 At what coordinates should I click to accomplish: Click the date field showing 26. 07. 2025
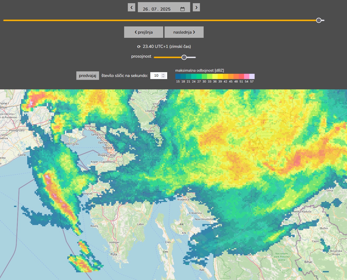coord(157,9)
